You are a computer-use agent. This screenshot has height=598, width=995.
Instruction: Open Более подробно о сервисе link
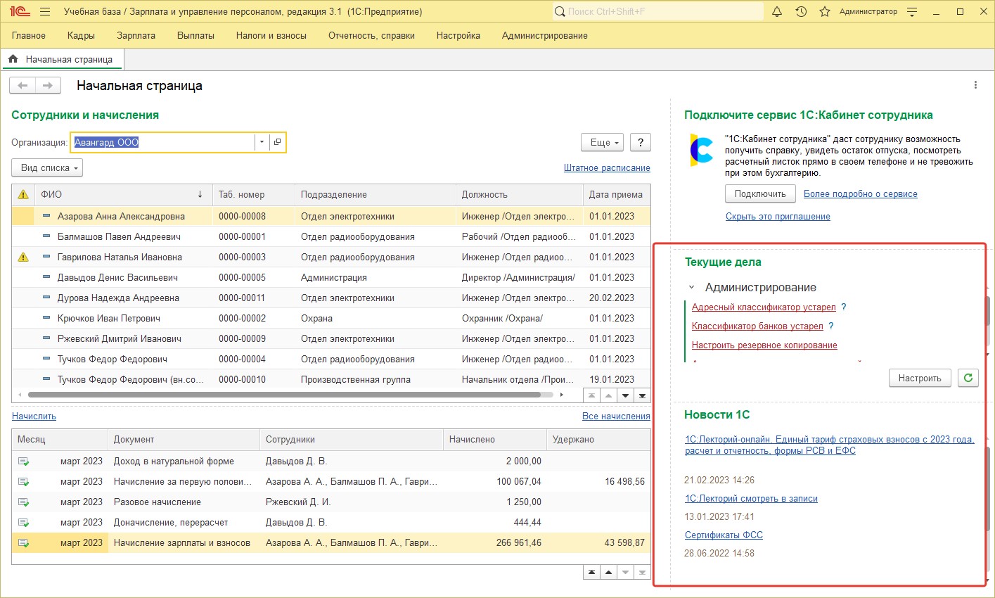coord(861,193)
